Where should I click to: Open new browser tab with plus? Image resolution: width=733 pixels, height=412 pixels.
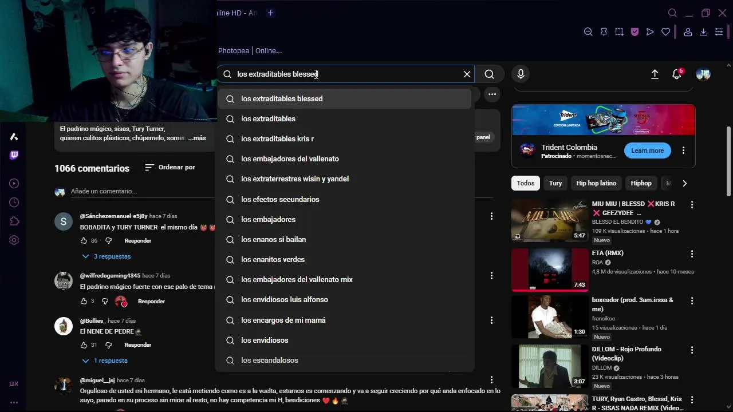pos(270,13)
